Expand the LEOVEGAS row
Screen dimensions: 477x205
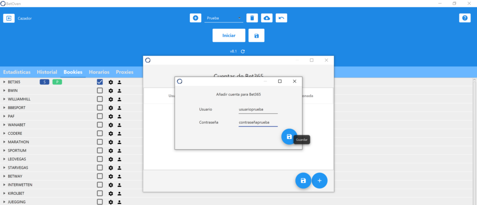4,159
